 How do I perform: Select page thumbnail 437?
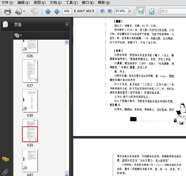tap(30, 71)
